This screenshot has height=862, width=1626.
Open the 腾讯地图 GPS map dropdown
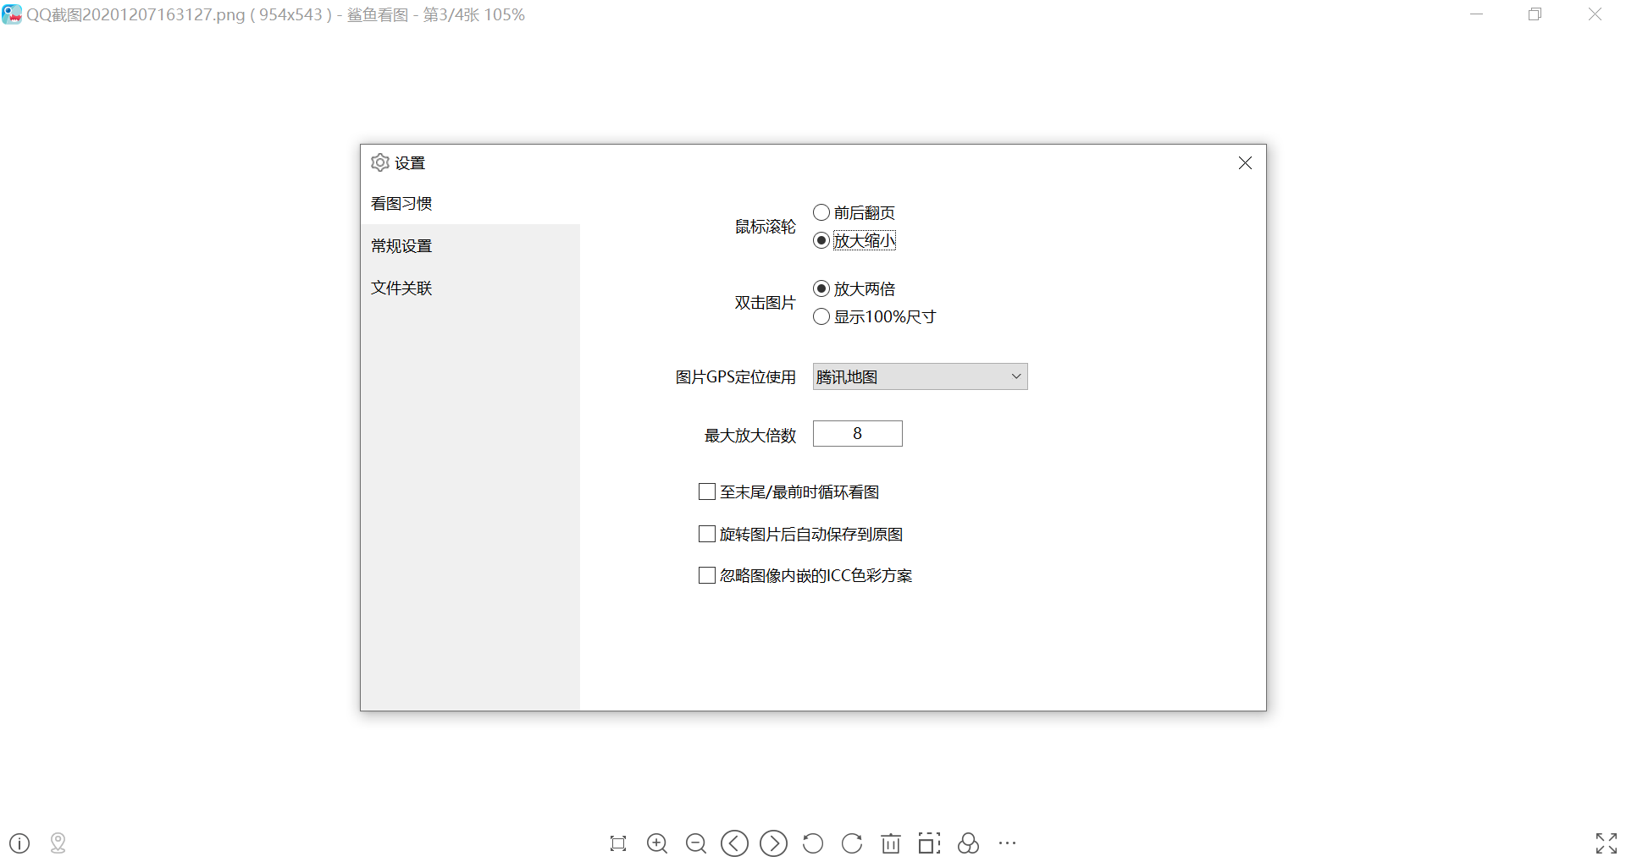(x=920, y=376)
